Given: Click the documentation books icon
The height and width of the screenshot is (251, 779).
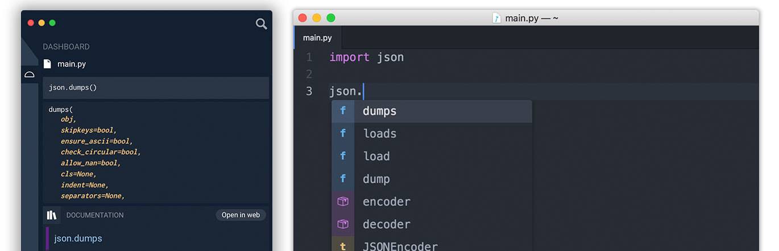Looking at the screenshot, I should [x=52, y=215].
